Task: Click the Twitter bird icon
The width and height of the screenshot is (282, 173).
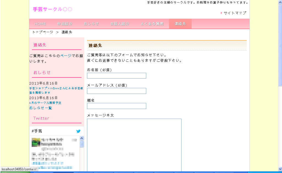Action: pyautogui.click(x=78, y=131)
